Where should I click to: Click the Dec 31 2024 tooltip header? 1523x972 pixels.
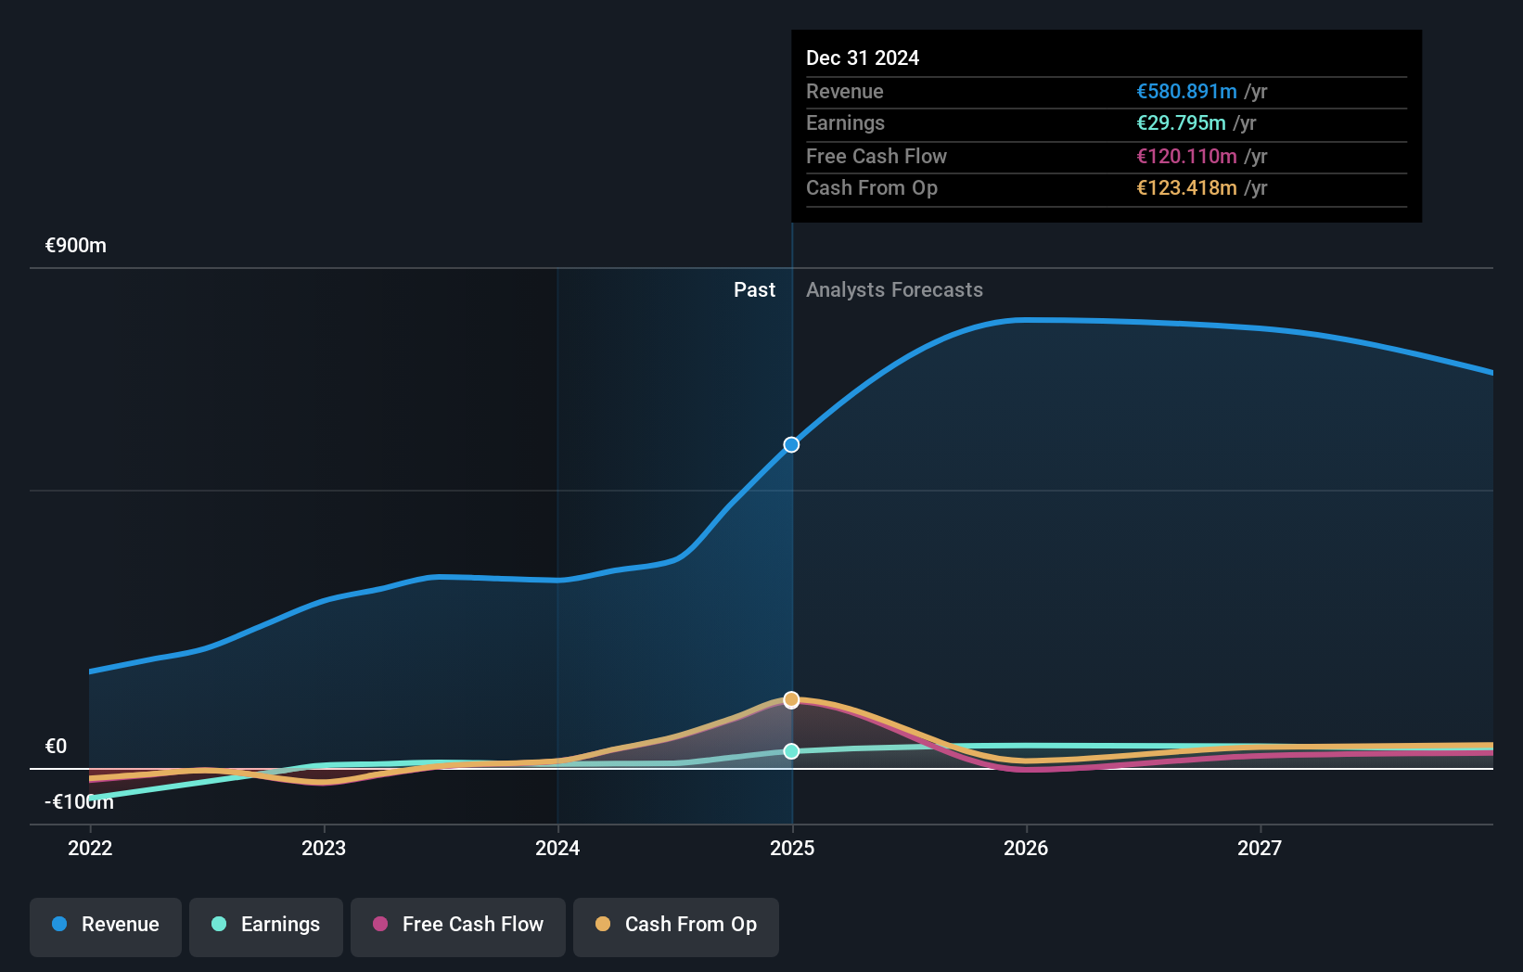coord(863,58)
